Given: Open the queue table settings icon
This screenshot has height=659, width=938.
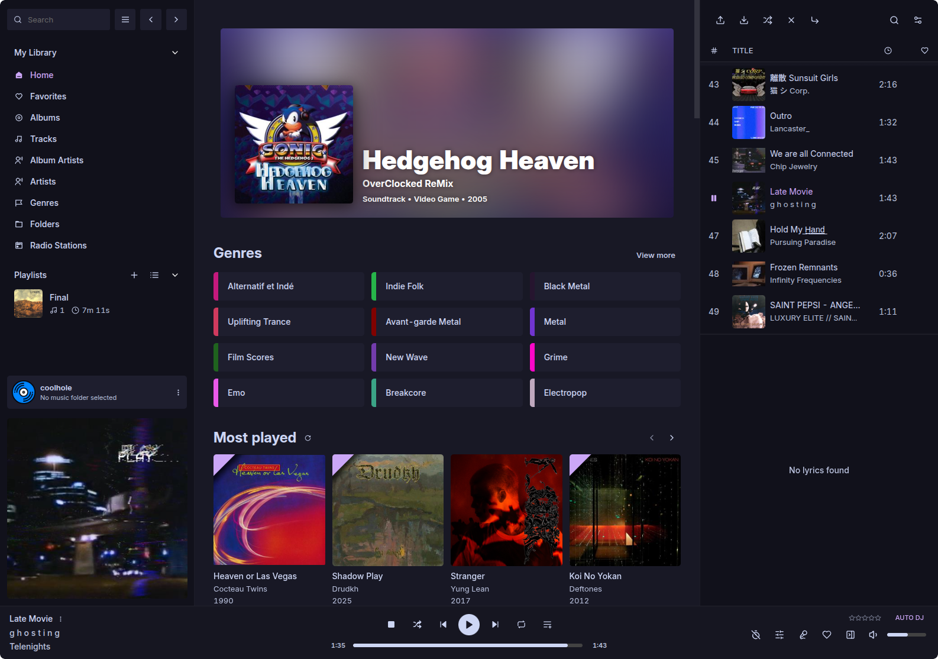Looking at the screenshot, I should point(918,20).
